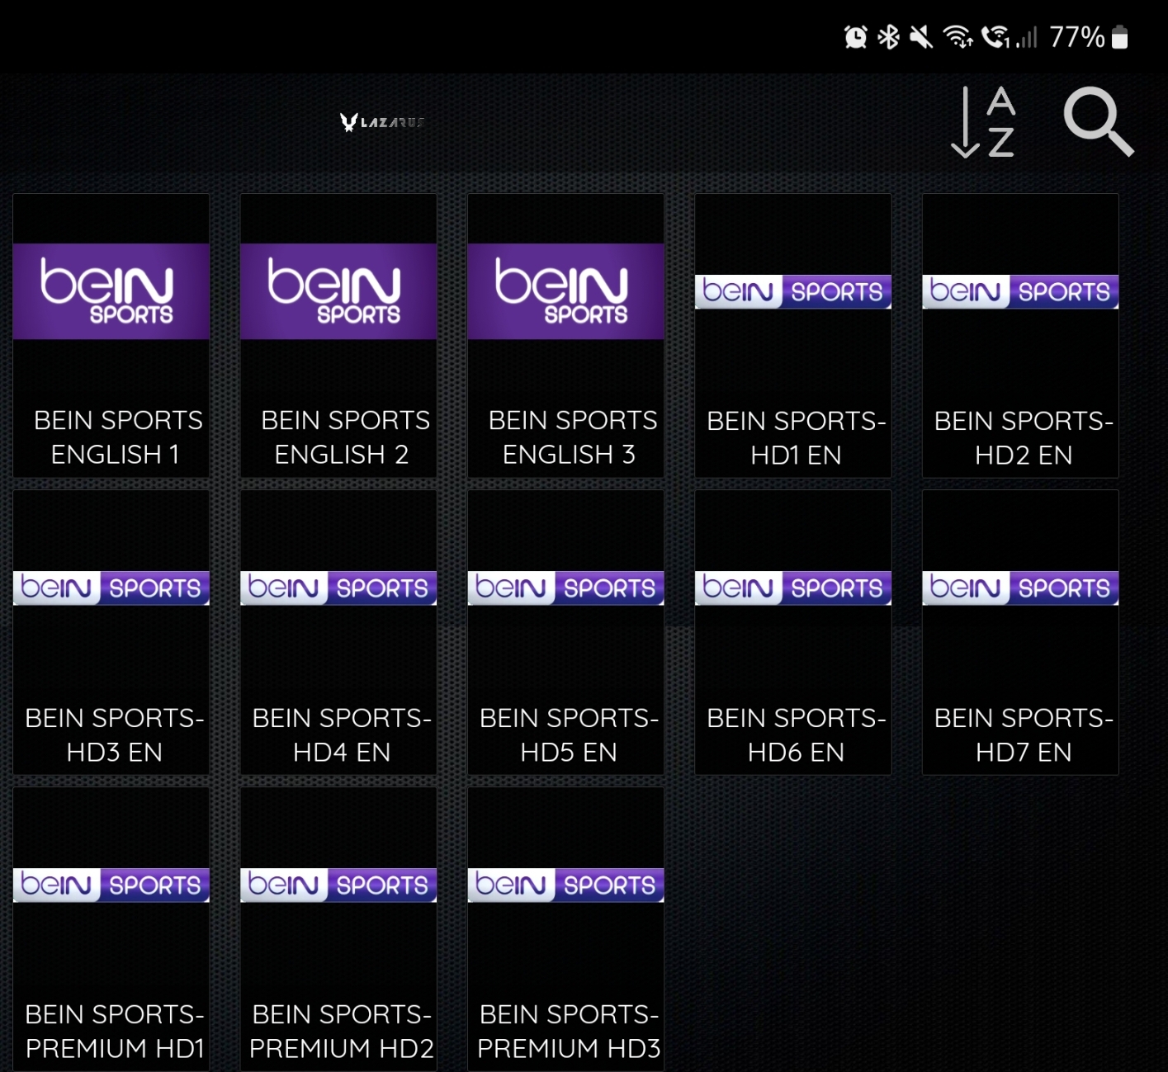Screen dimensions: 1168x1072
Task: Tap the battery icon in status bar
Action: [x=1119, y=37]
